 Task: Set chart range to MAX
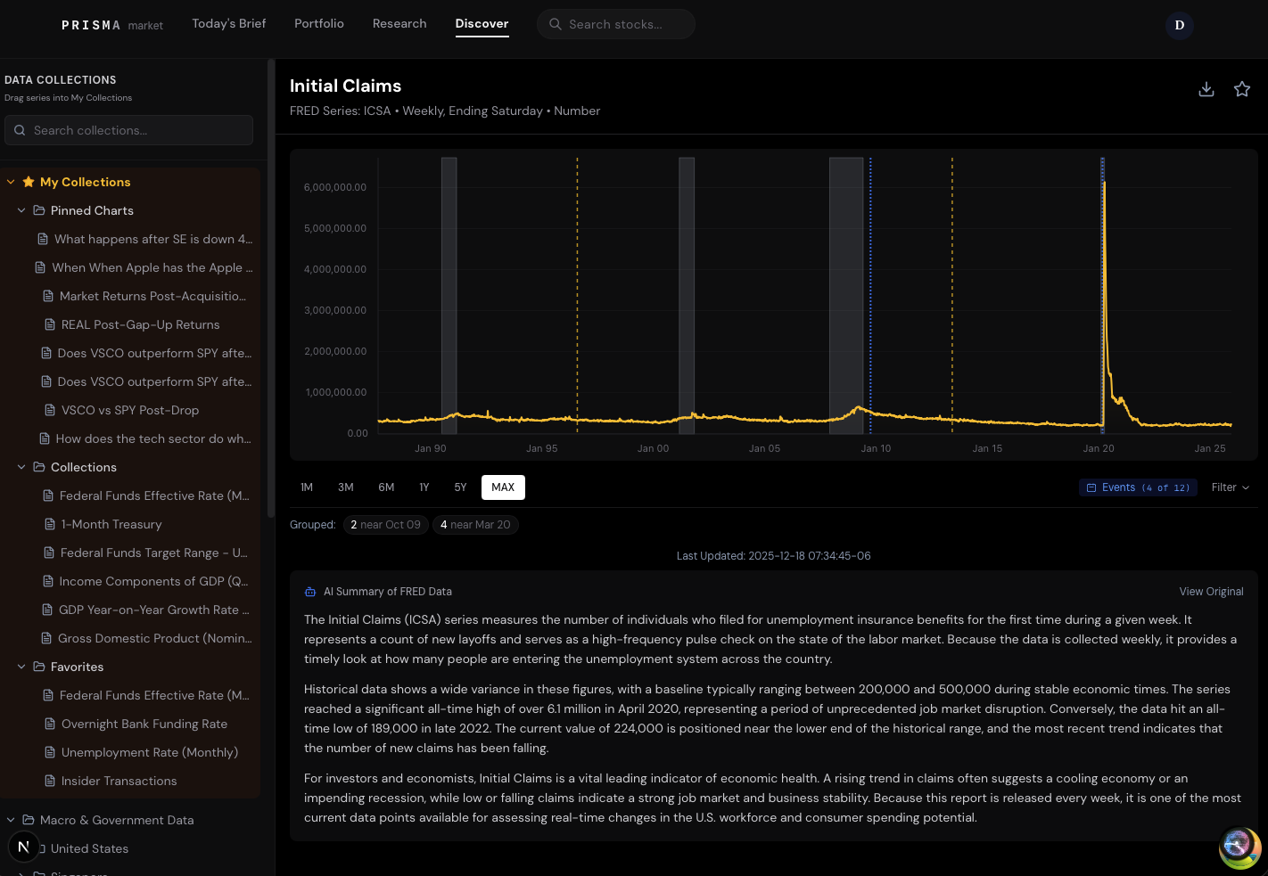[x=503, y=487]
